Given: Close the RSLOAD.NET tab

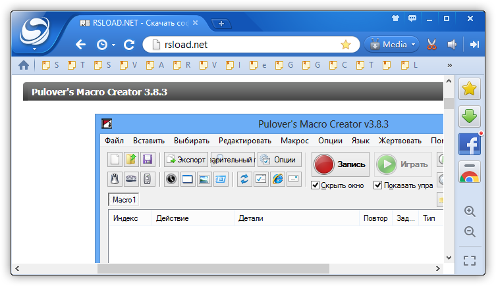Looking at the screenshot, I should pyautogui.click(x=196, y=23).
